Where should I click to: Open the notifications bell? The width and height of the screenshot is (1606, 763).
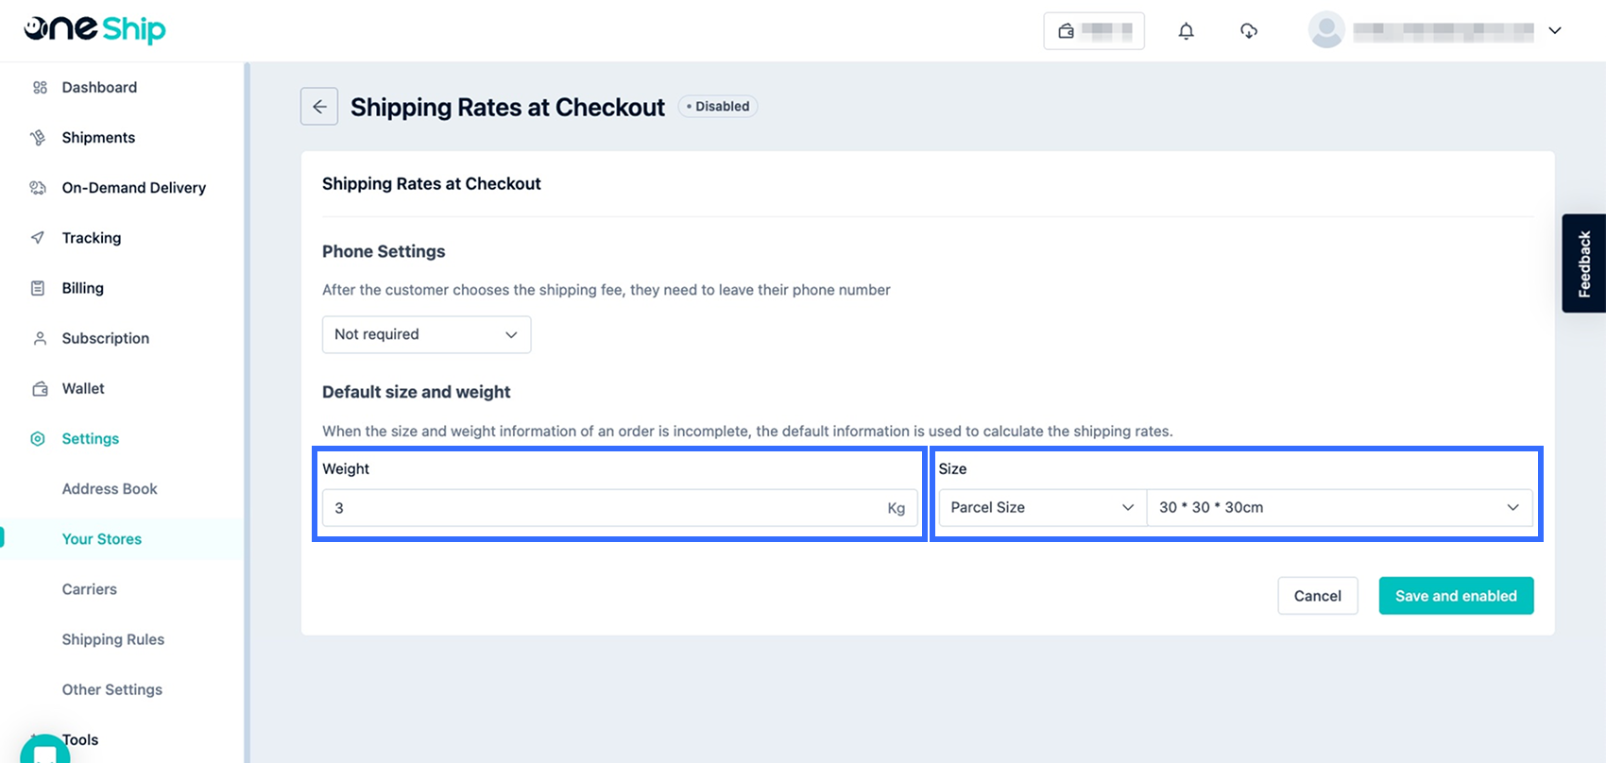1186,31
